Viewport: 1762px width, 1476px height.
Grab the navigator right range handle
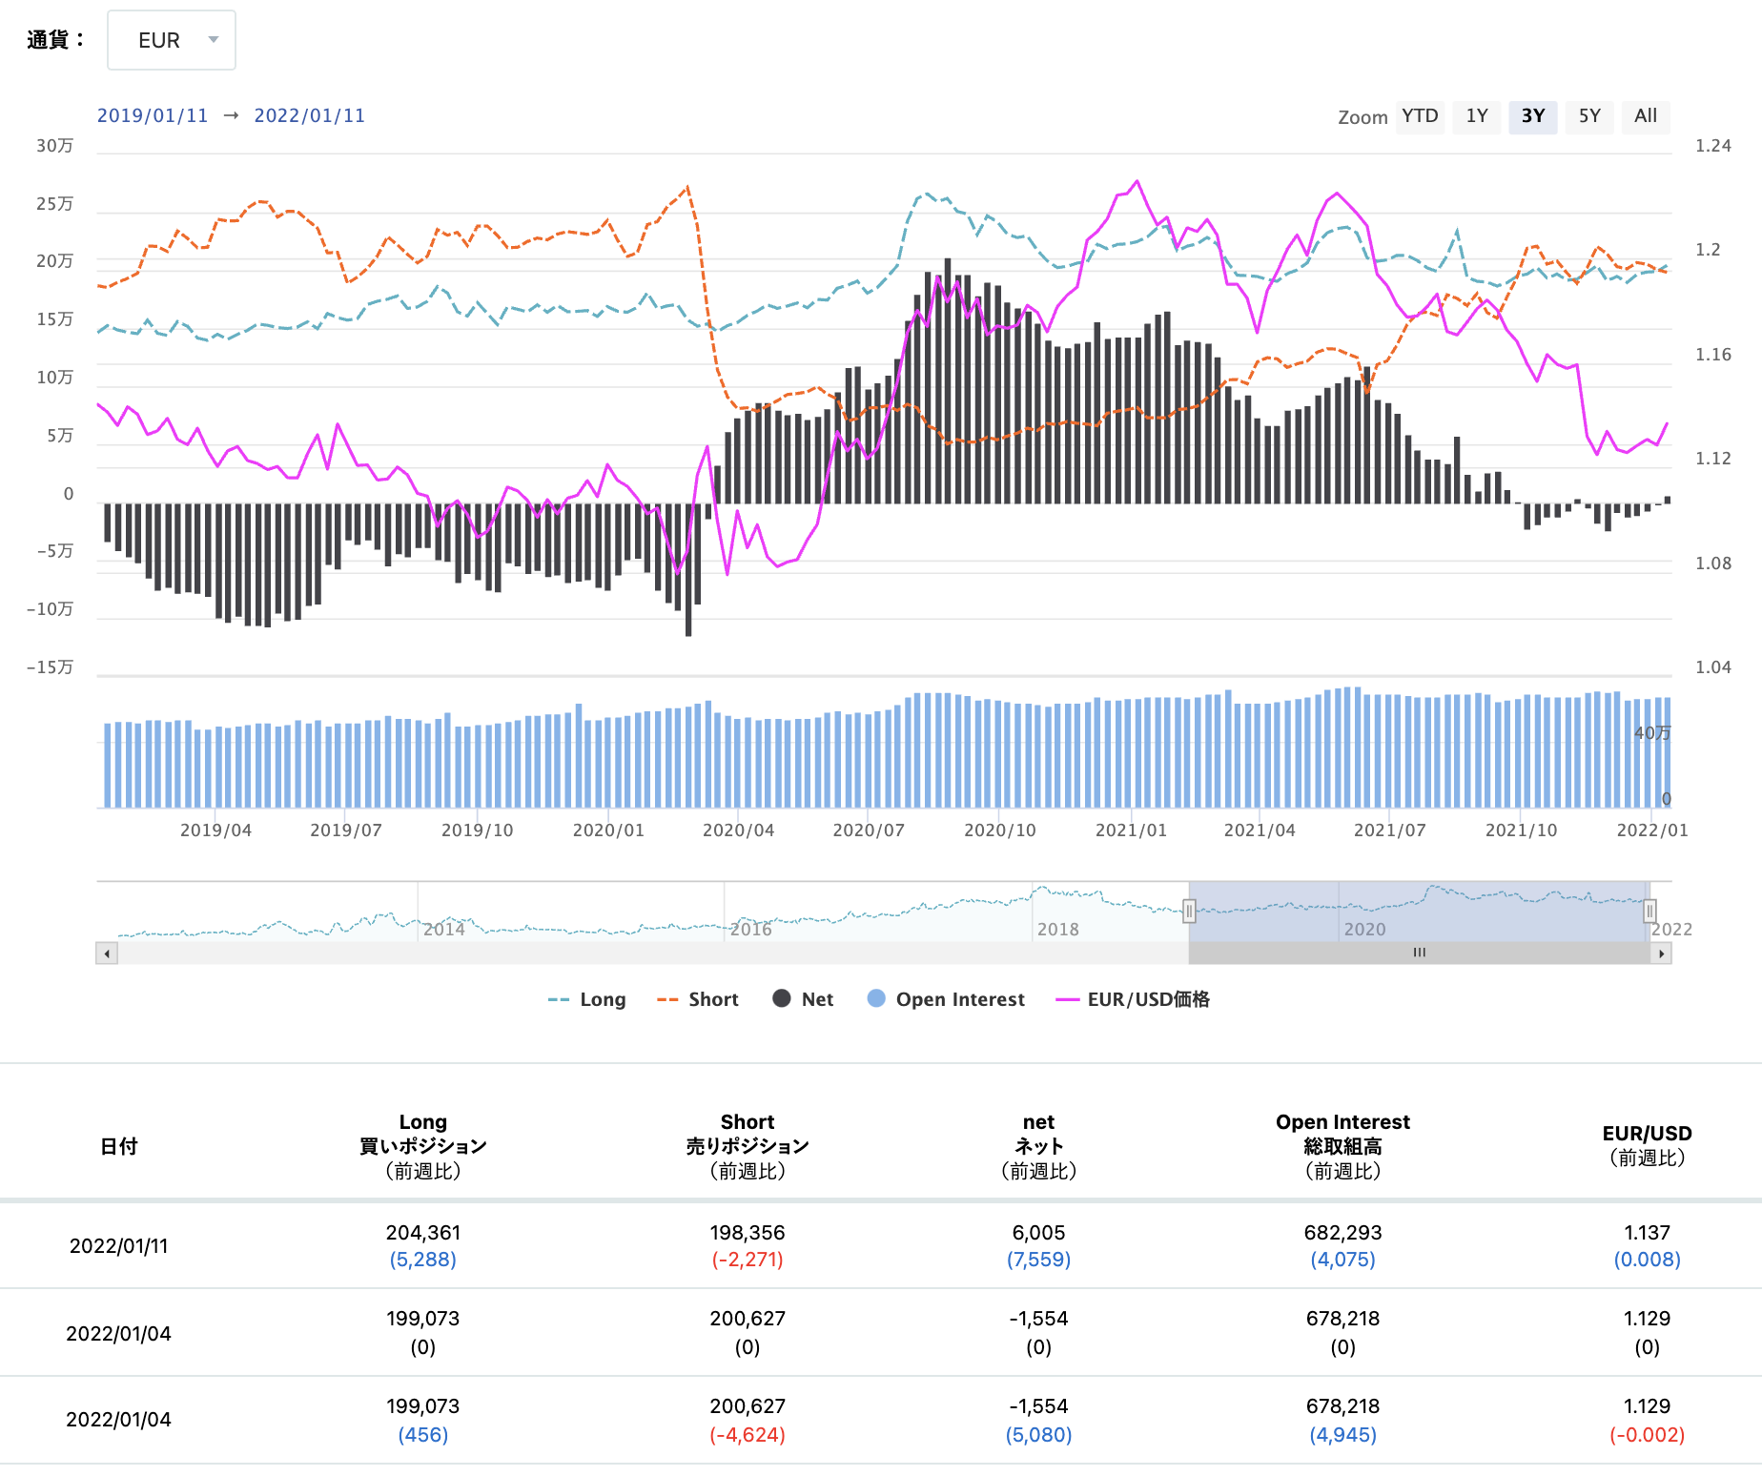click(x=1649, y=912)
